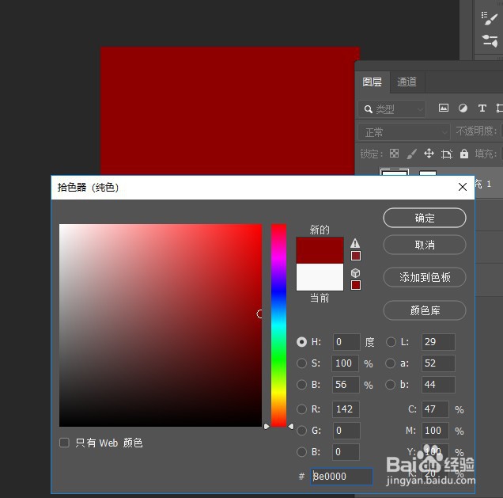The image size is (503, 498).
Task: Select the Lab b radio button
Action: point(391,385)
